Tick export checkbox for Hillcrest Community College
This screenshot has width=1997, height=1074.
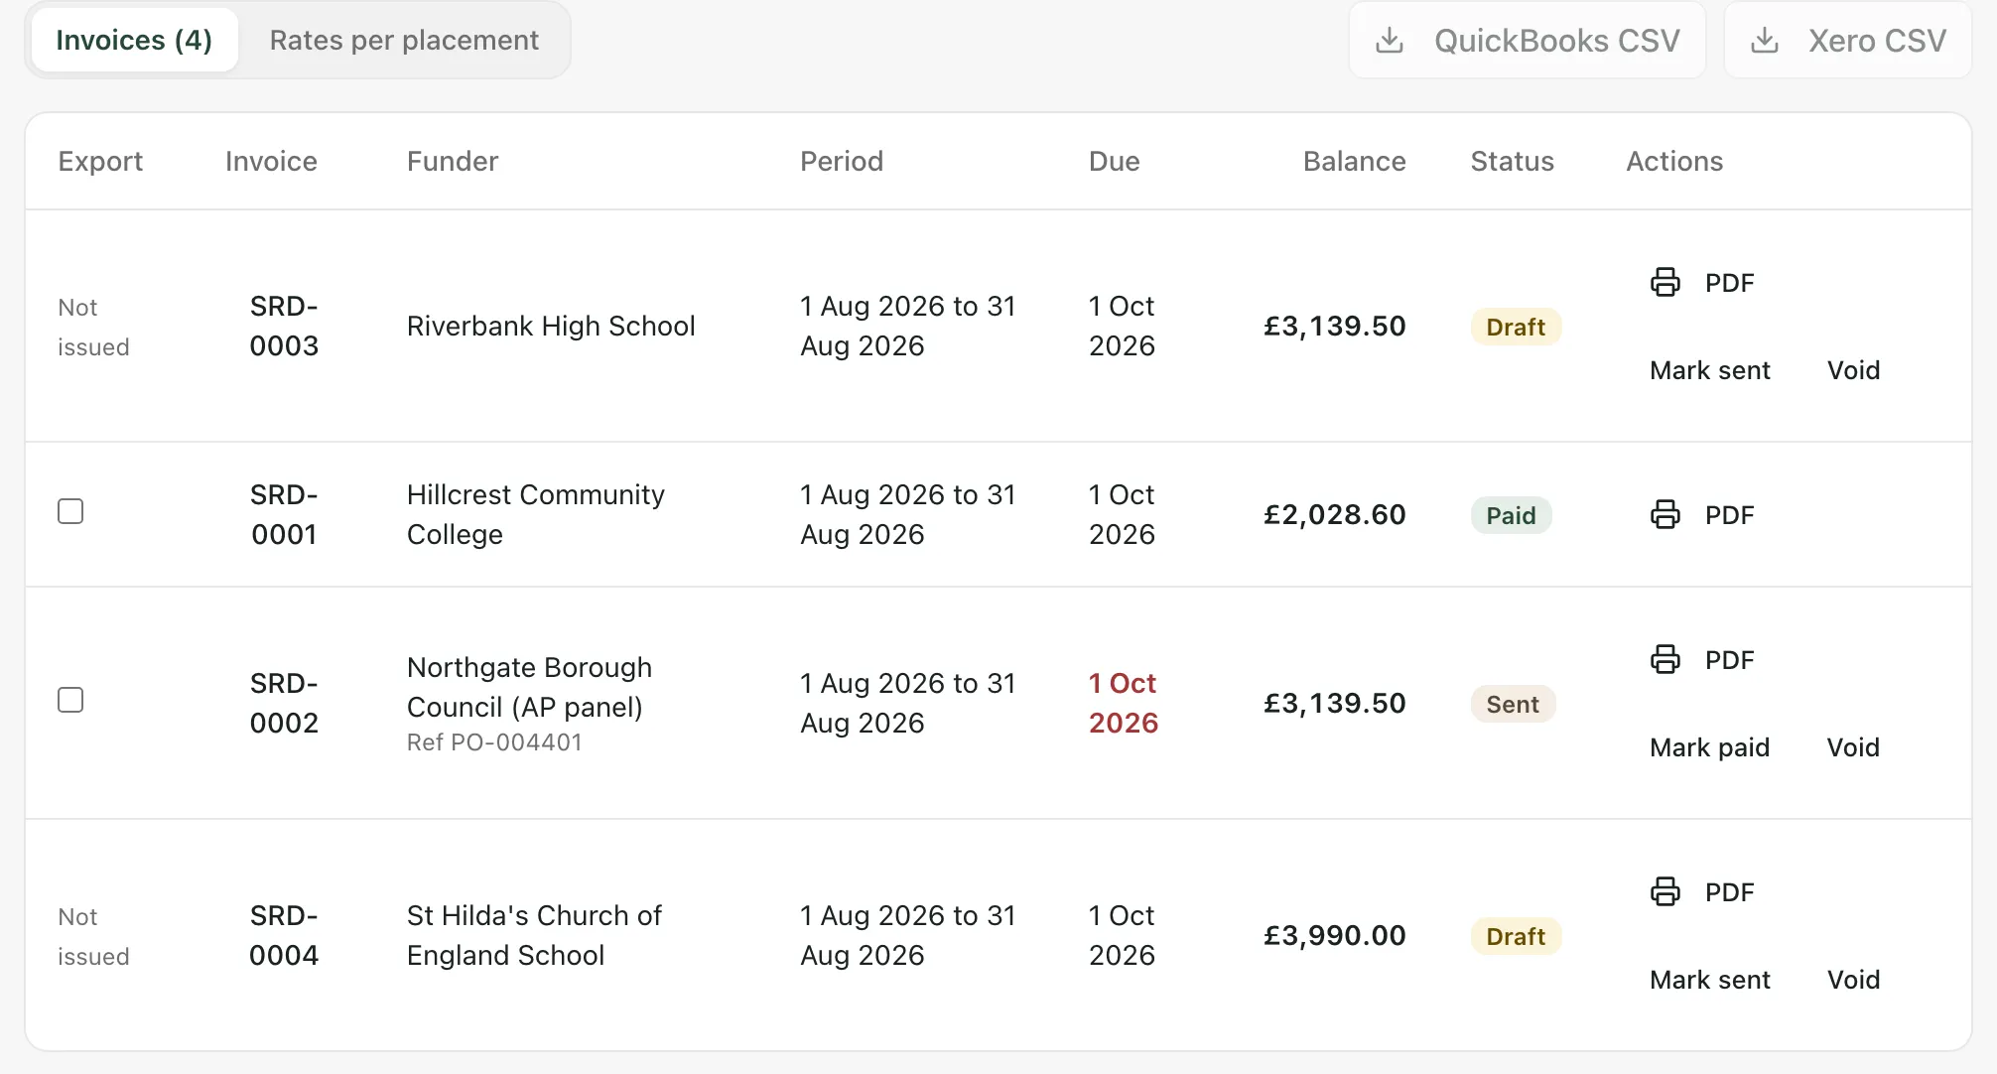click(70, 511)
